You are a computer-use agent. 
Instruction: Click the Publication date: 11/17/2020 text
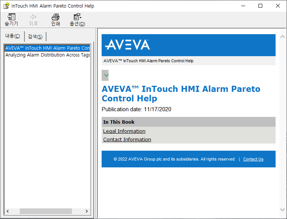(136, 109)
